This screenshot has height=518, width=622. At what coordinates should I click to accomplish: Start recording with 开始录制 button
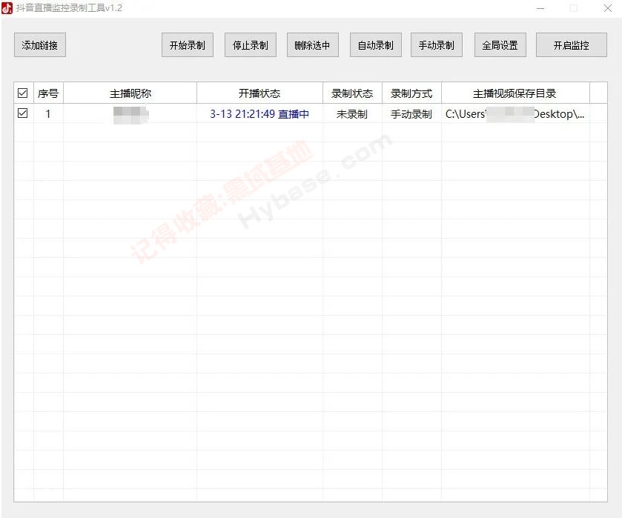point(188,45)
